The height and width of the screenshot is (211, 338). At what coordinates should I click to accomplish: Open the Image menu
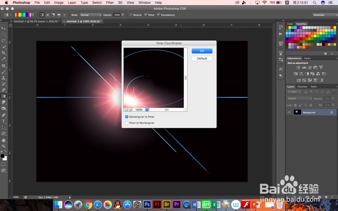point(58,3)
